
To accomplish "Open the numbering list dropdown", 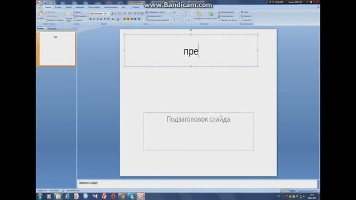I will pos(130,13).
